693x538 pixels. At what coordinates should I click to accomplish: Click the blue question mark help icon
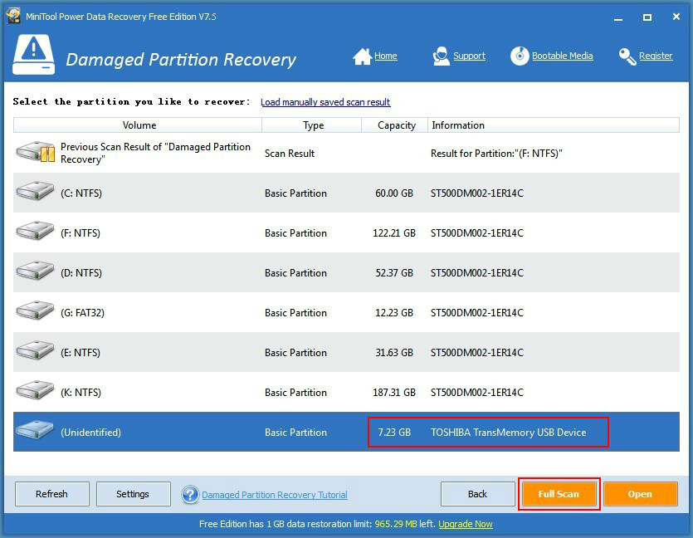pyautogui.click(x=190, y=495)
